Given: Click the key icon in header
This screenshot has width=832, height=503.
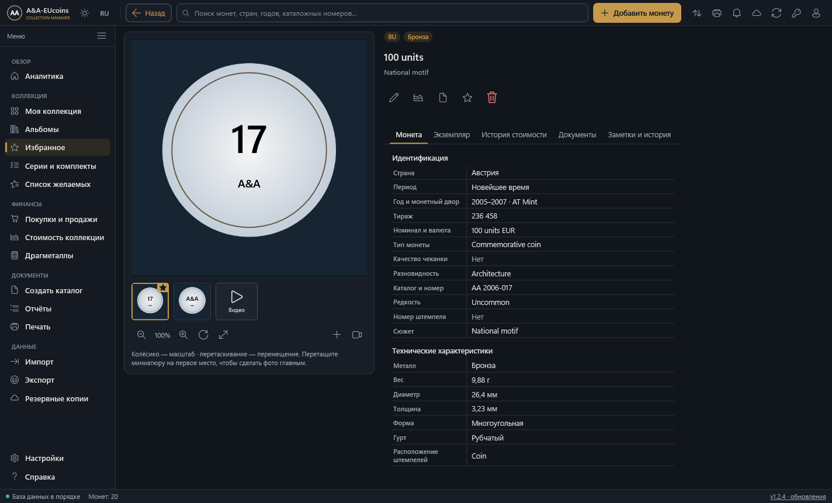Looking at the screenshot, I should [x=796, y=13].
